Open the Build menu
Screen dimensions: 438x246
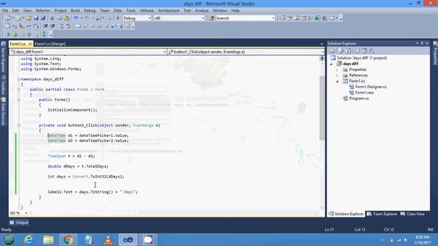[x=75, y=11]
